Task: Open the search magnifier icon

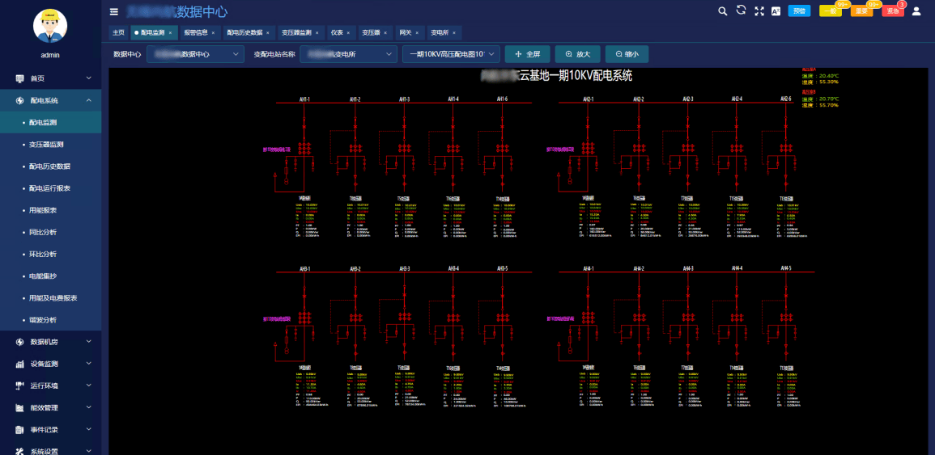Action: [723, 11]
